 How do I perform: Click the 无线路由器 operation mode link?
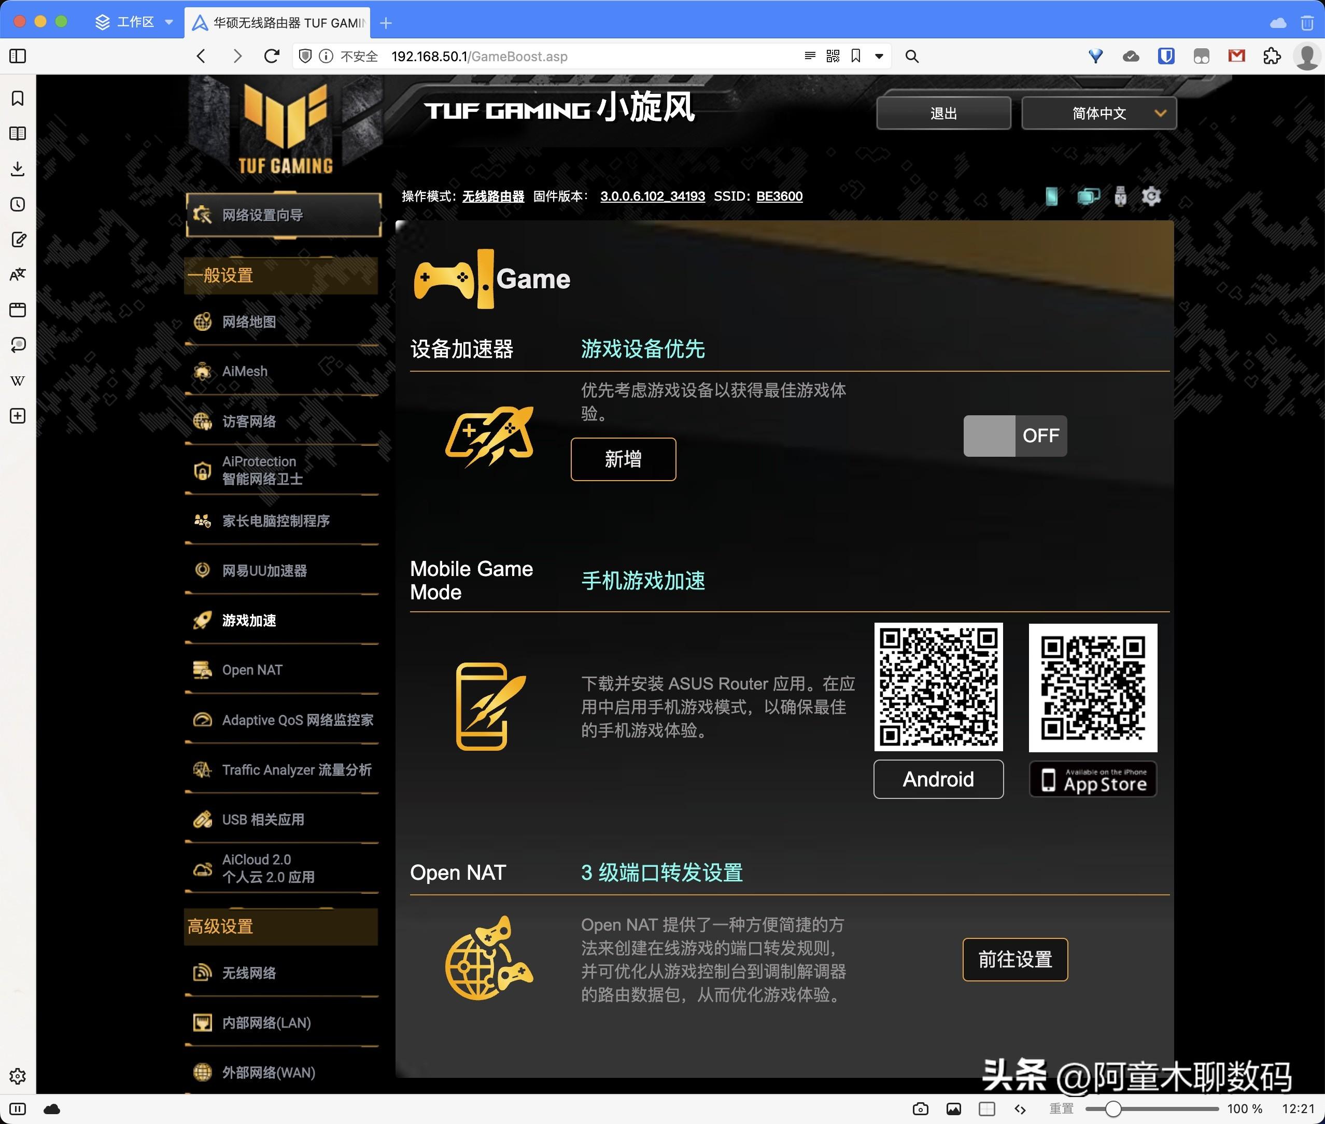[493, 196]
